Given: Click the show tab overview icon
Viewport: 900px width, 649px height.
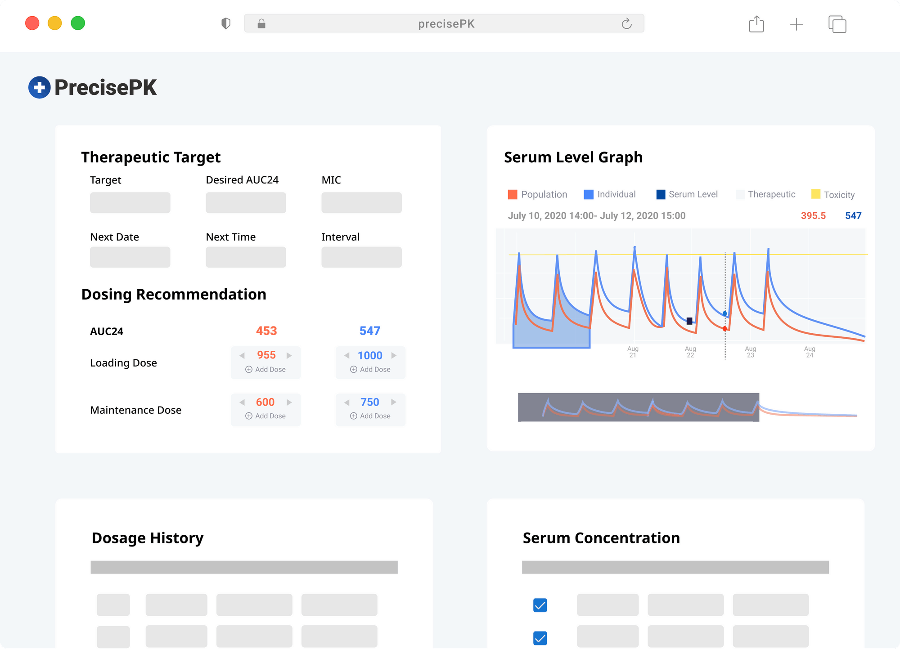Looking at the screenshot, I should coord(837,24).
